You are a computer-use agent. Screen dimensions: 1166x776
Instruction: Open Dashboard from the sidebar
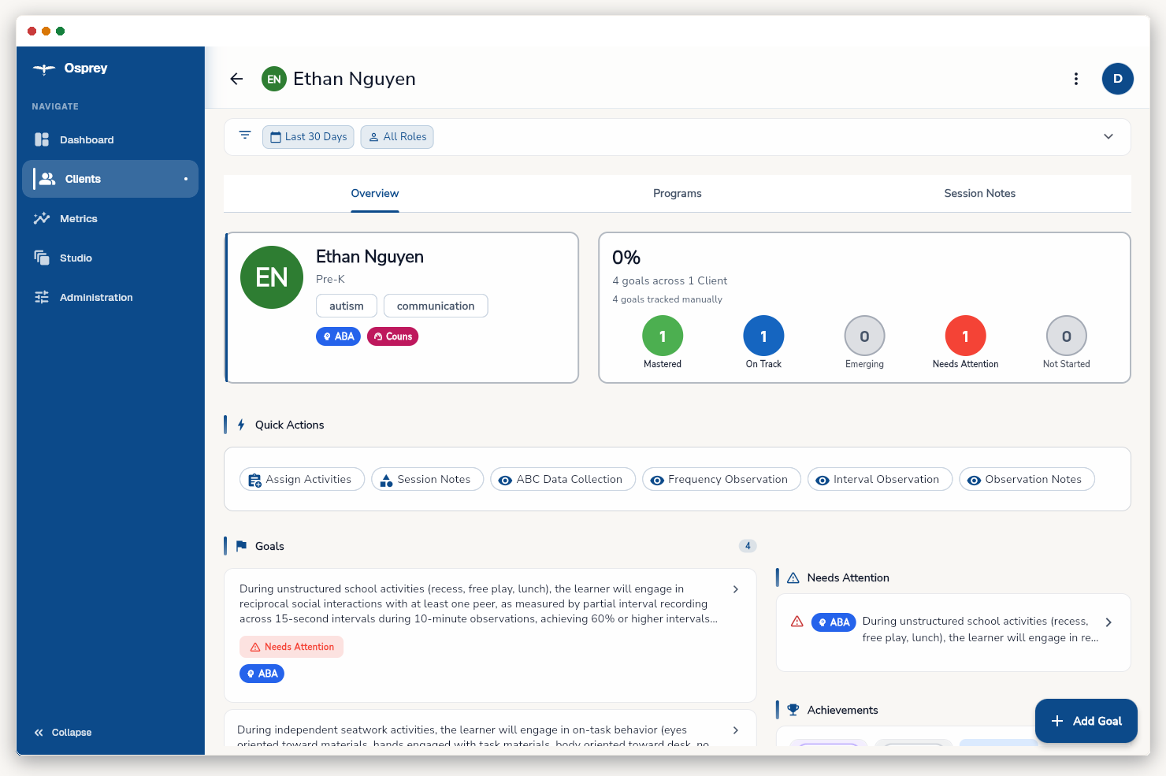tap(110, 139)
